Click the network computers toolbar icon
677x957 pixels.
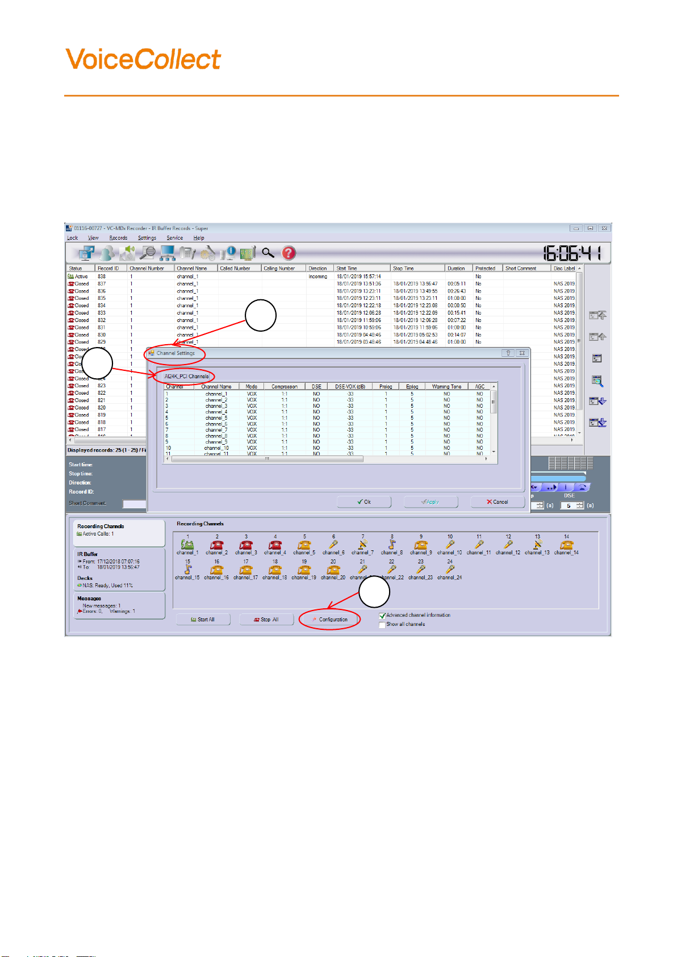[x=168, y=253]
